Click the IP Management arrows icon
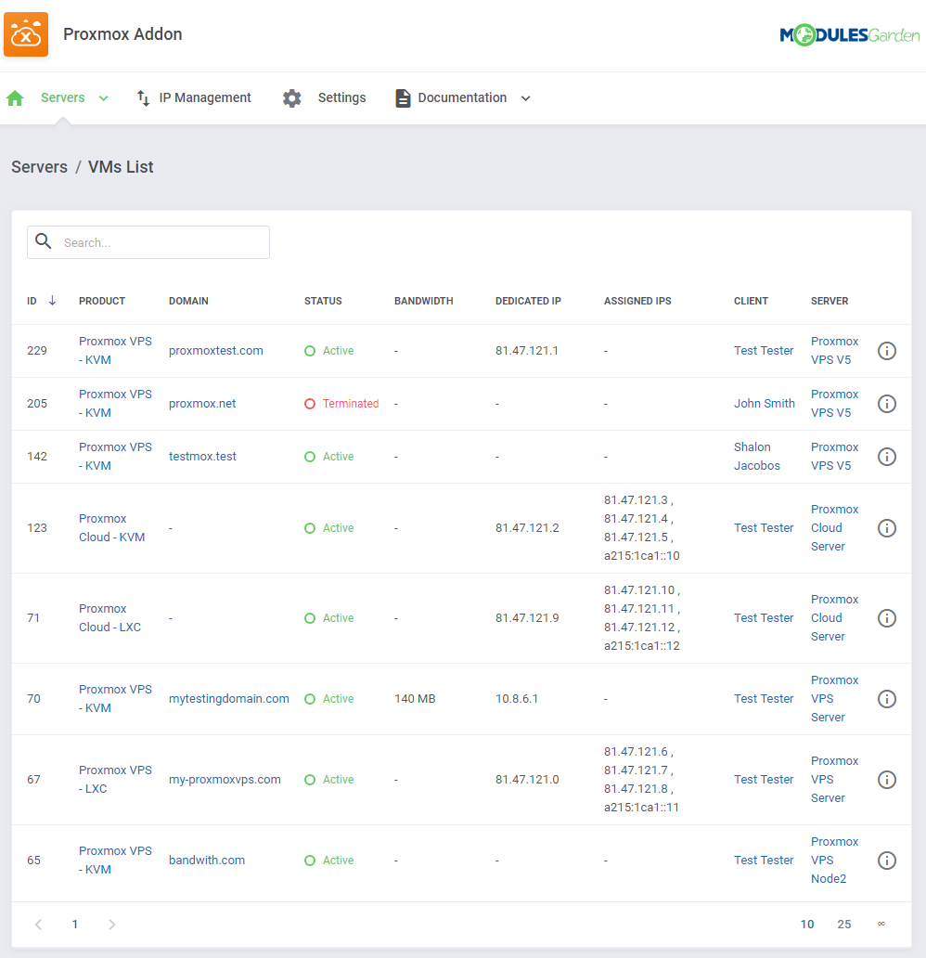The width and height of the screenshot is (926, 958). point(143,97)
